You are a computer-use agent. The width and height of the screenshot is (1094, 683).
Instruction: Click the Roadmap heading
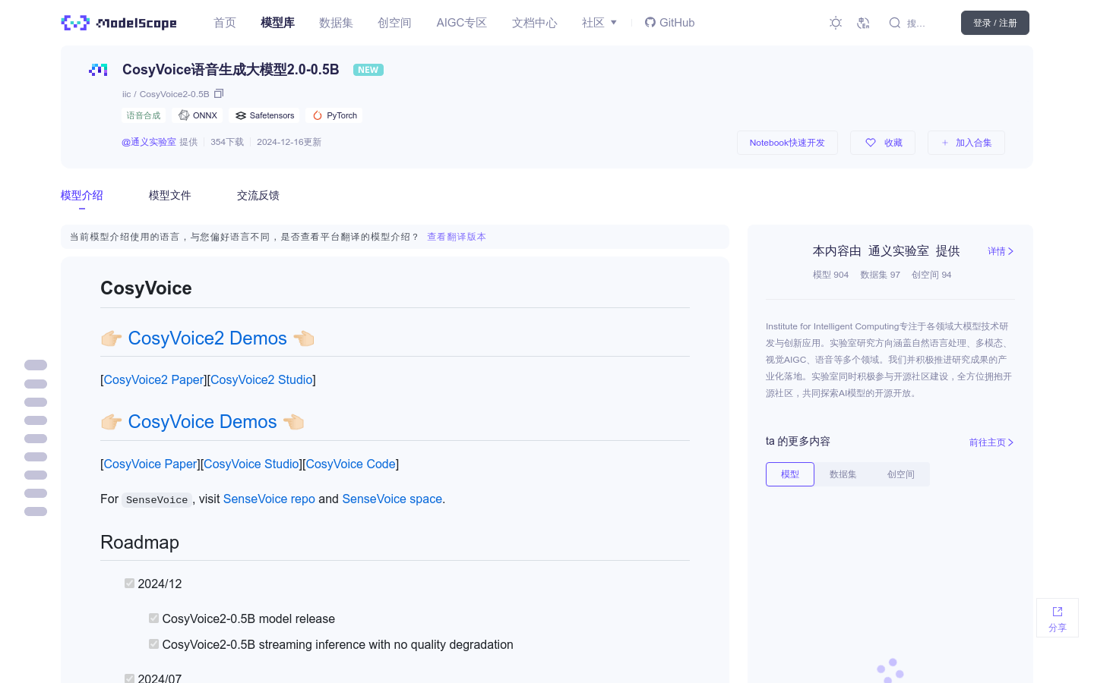(x=140, y=543)
